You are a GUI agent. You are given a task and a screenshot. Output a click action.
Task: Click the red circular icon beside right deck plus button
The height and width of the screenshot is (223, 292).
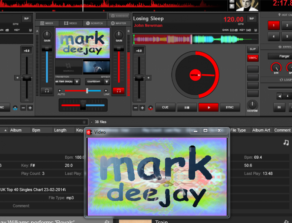point(151,108)
